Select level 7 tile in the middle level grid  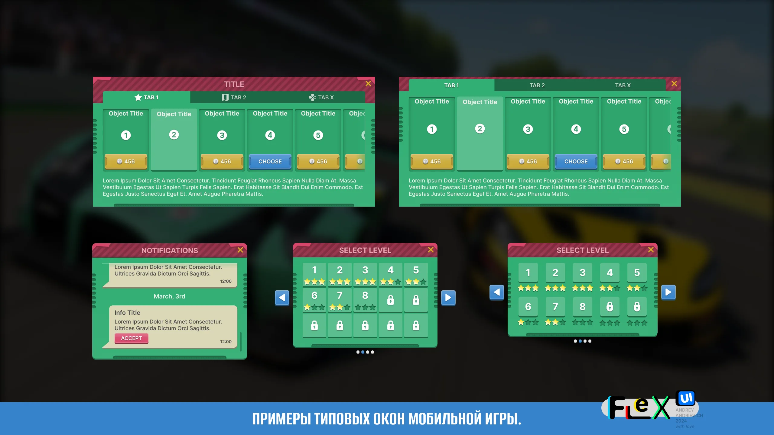click(x=340, y=300)
